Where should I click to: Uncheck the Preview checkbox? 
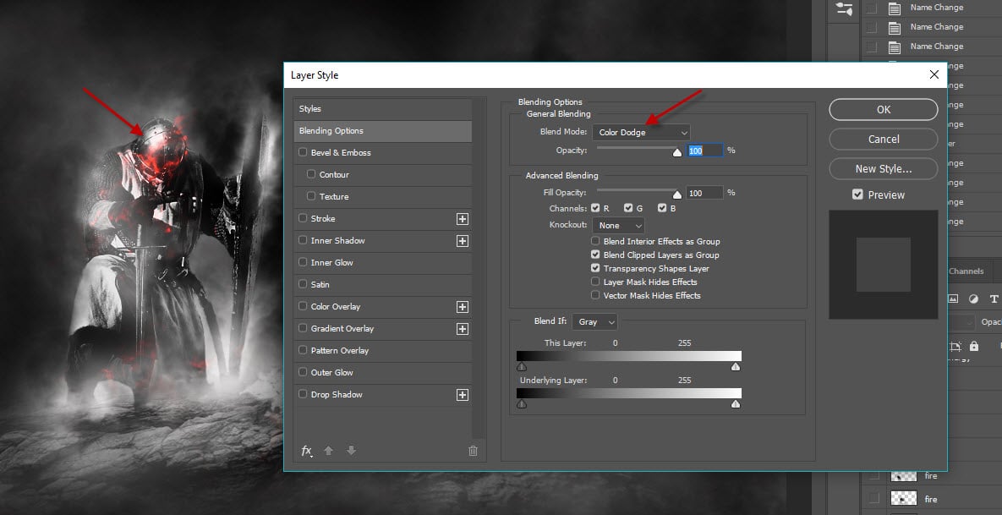click(857, 194)
